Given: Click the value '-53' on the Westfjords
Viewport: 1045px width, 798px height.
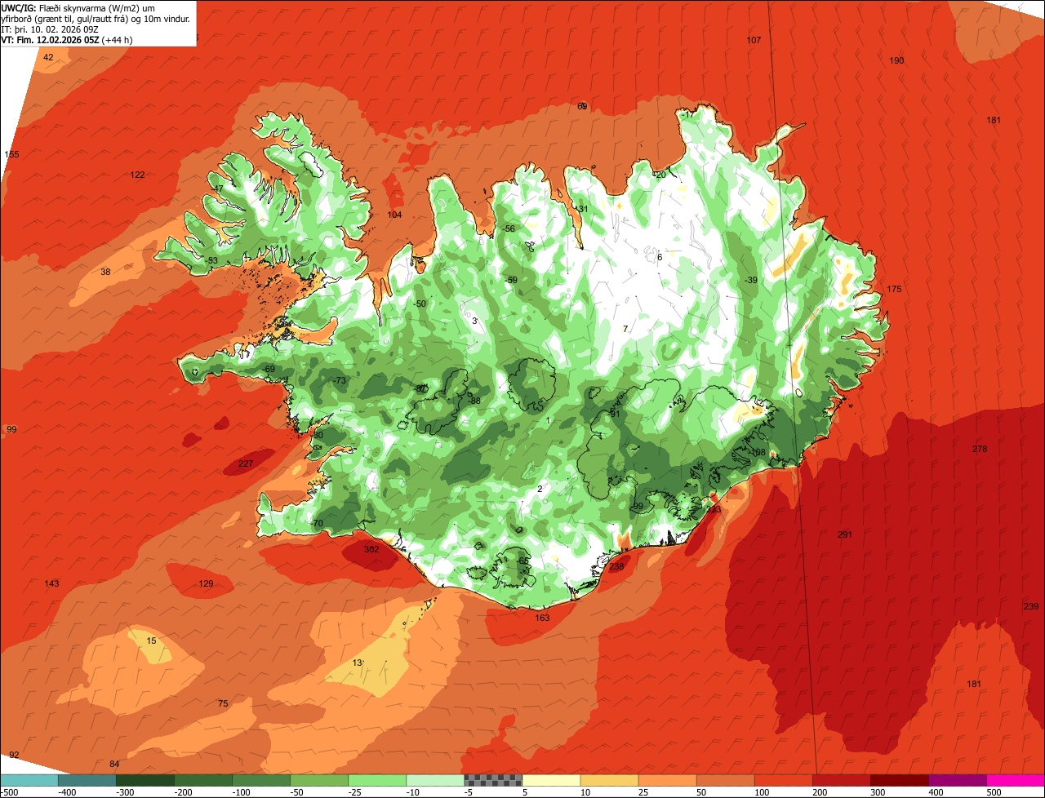Looking at the screenshot, I should pyautogui.click(x=211, y=260).
